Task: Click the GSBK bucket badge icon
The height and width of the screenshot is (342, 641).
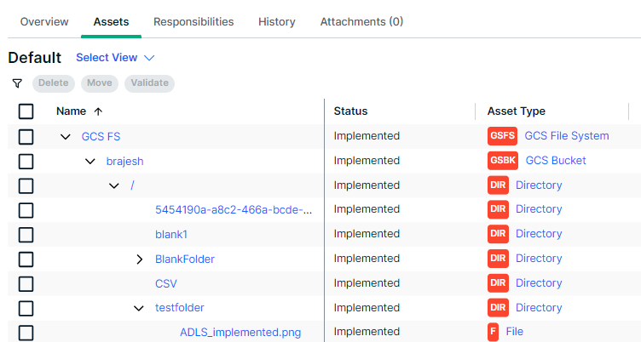Action: (x=502, y=161)
